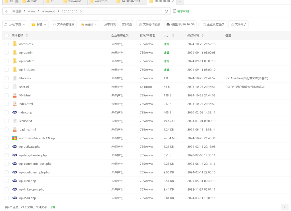Click the sort arrows beside 修改时间

click(x=202, y=36)
